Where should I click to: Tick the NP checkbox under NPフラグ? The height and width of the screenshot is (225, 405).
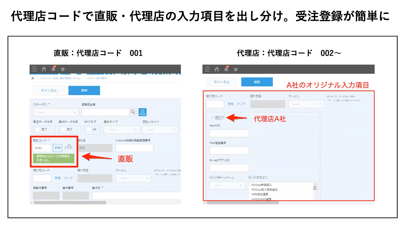tap(89, 130)
